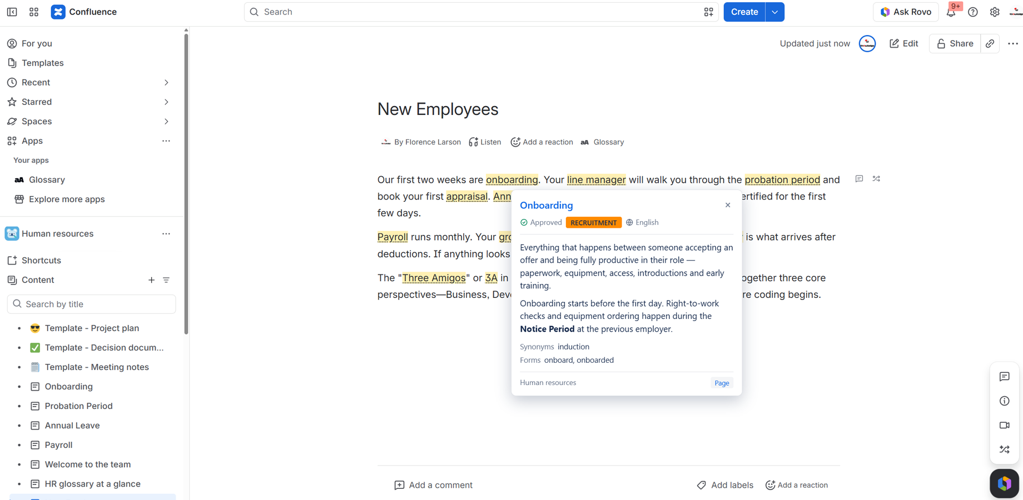This screenshot has height=500, width=1023.
Task: Close the Onboarding glossary popup
Action: coord(728,205)
